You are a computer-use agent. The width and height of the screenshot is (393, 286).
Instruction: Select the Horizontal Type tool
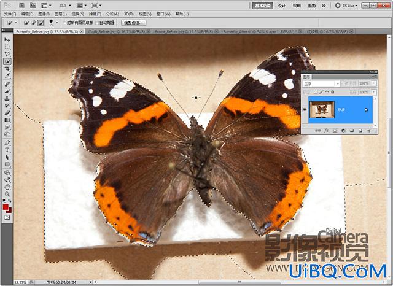click(7, 150)
